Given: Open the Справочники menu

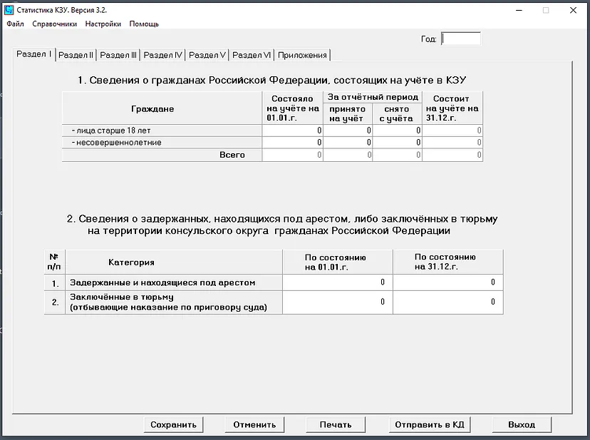Looking at the screenshot, I should tap(54, 24).
